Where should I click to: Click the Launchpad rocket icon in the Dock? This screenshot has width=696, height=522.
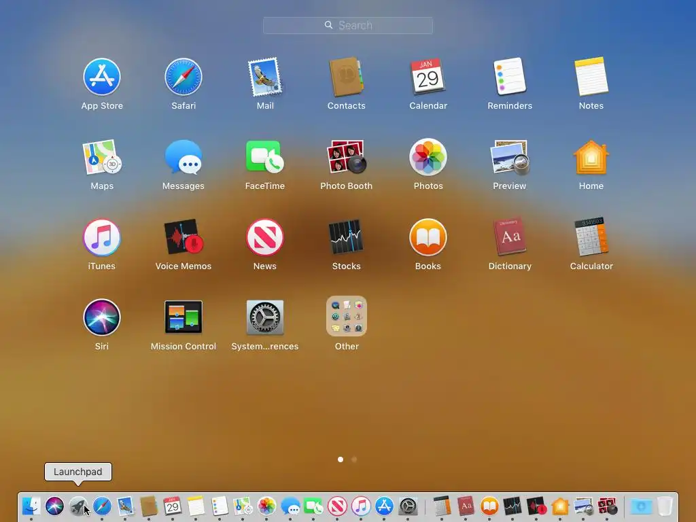78,506
